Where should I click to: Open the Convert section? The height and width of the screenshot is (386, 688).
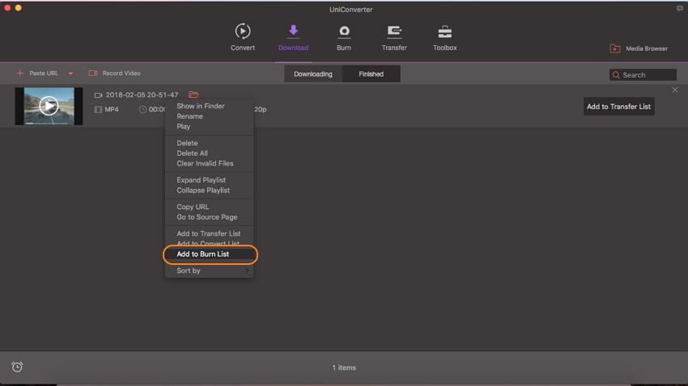[x=243, y=37]
